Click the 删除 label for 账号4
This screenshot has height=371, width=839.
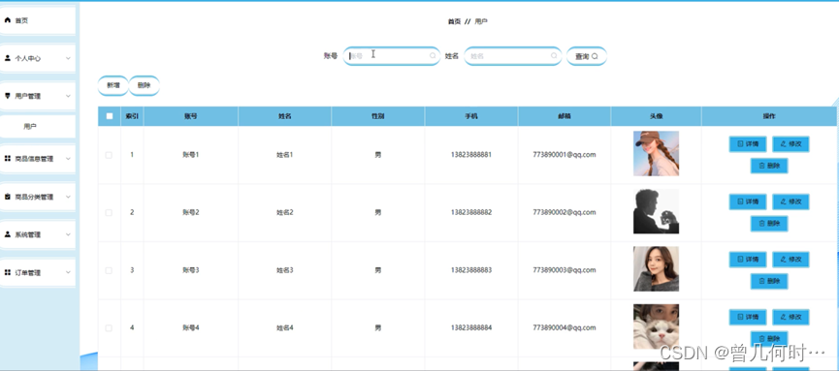click(x=773, y=339)
